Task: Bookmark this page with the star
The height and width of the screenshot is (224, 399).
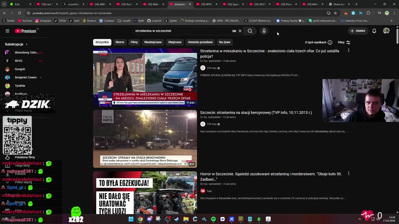Action: [335, 13]
